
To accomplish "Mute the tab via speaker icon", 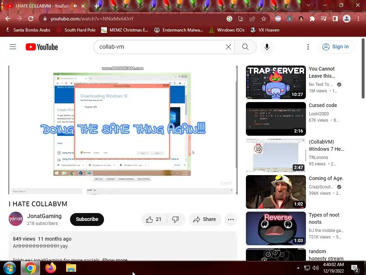I will (x=75, y=6).
